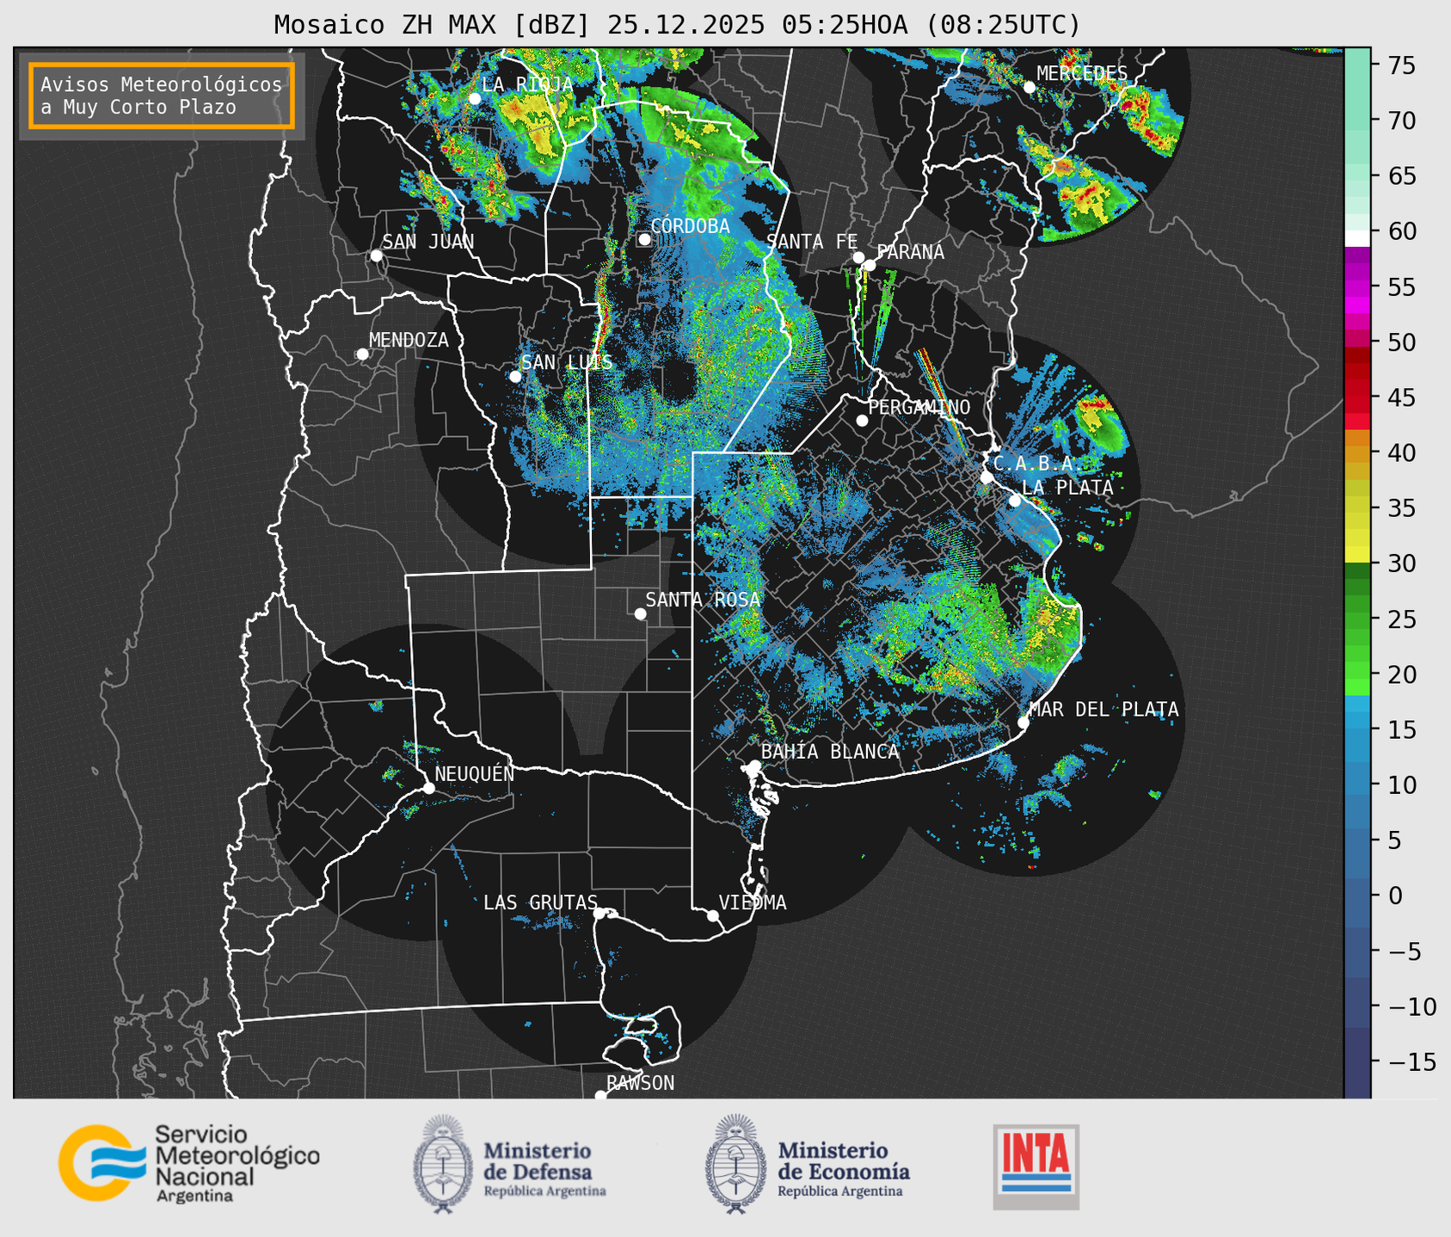Viewport: 1451px width, 1237px height.
Task: Click the NEUQUÉN city label
Action: coord(474,773)
